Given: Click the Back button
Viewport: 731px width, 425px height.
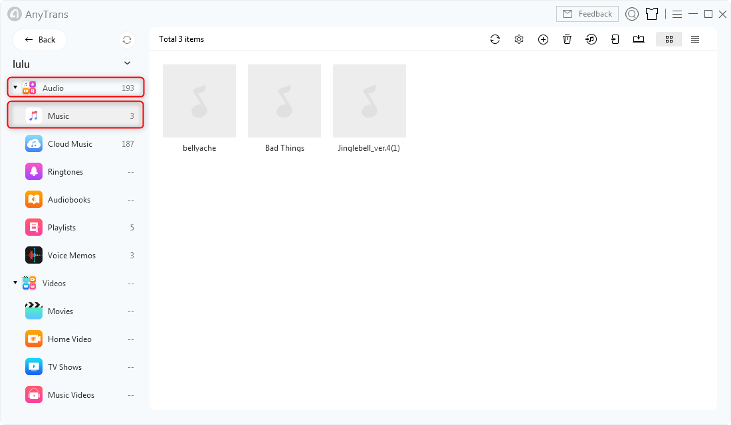Looking at the screenshot, I should pos(40,40).
